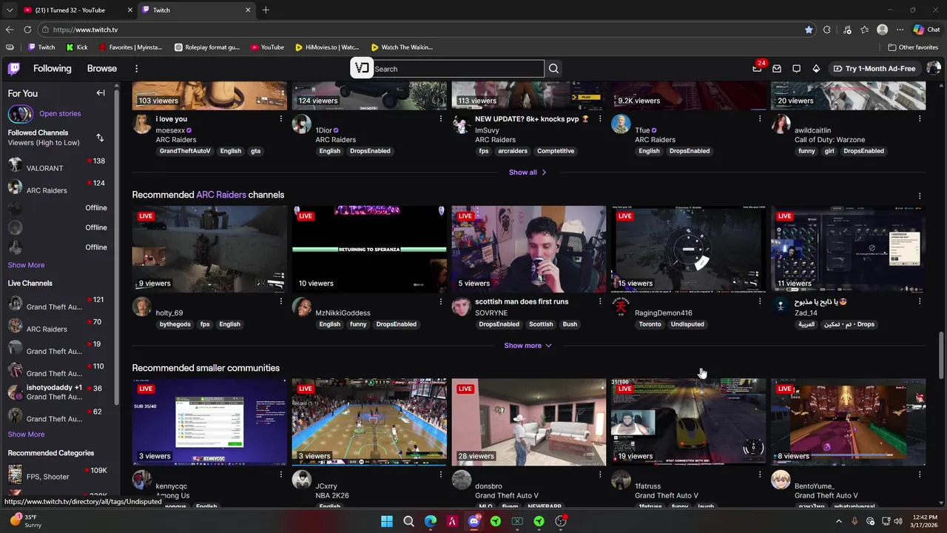This screenshot has height=533, width=947.
Task: Collapse the For You sidebar
Action: point(101,93)
